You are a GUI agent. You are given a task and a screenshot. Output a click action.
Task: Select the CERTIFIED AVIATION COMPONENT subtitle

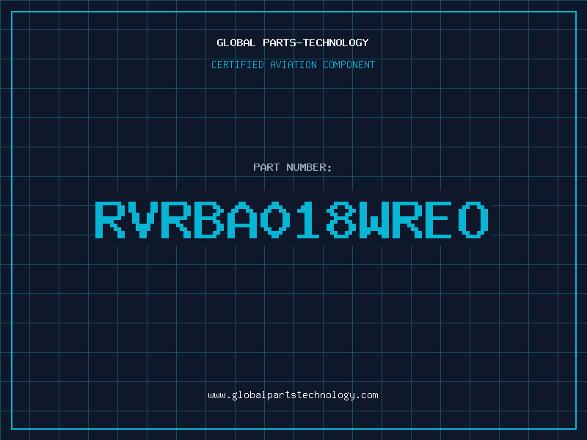click(293, 65)
